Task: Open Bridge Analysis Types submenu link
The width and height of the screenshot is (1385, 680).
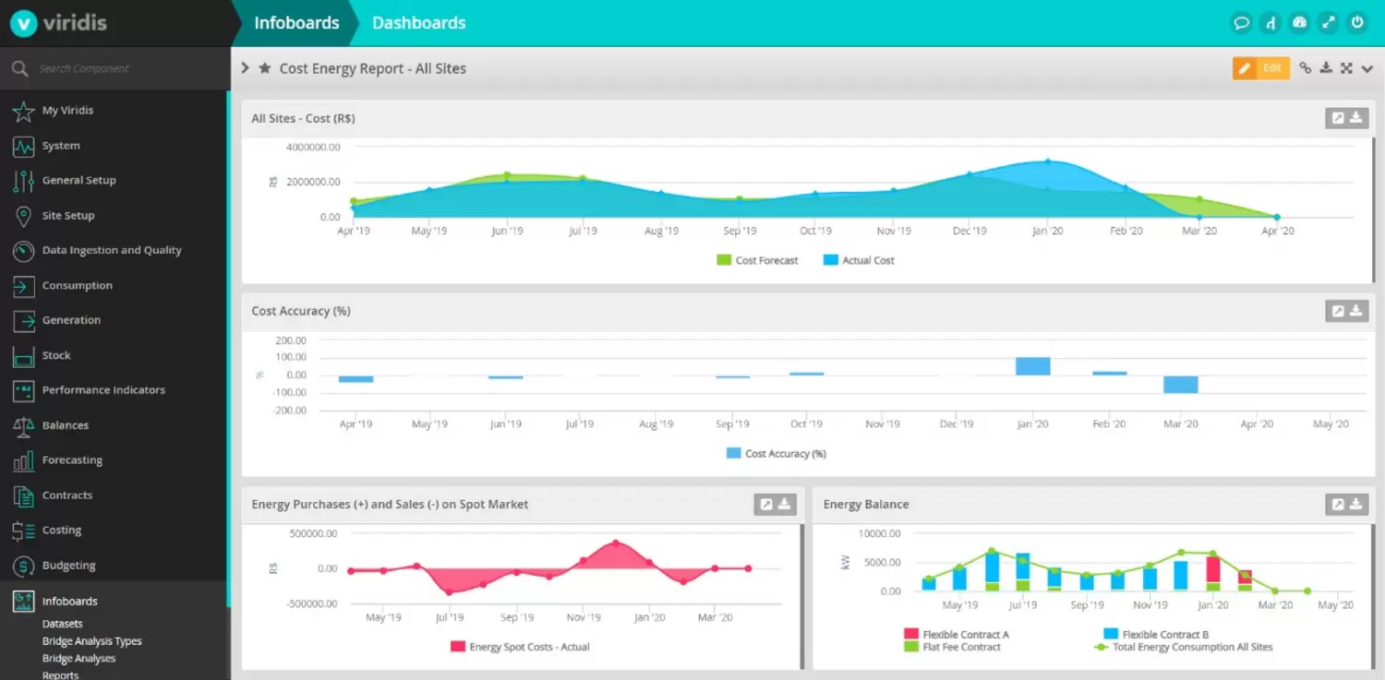Action: pos(91,641)
